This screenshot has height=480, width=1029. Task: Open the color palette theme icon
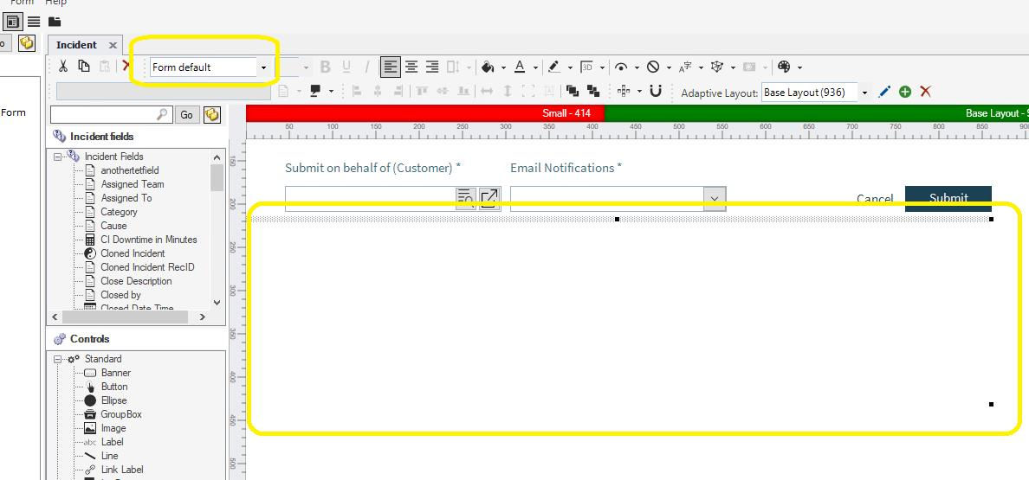(x=784, y=67)
